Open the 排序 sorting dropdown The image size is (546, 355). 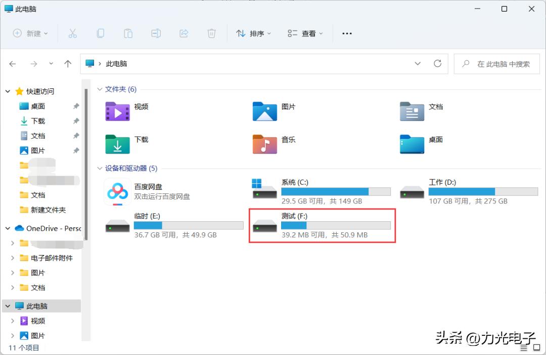(253, 33)
